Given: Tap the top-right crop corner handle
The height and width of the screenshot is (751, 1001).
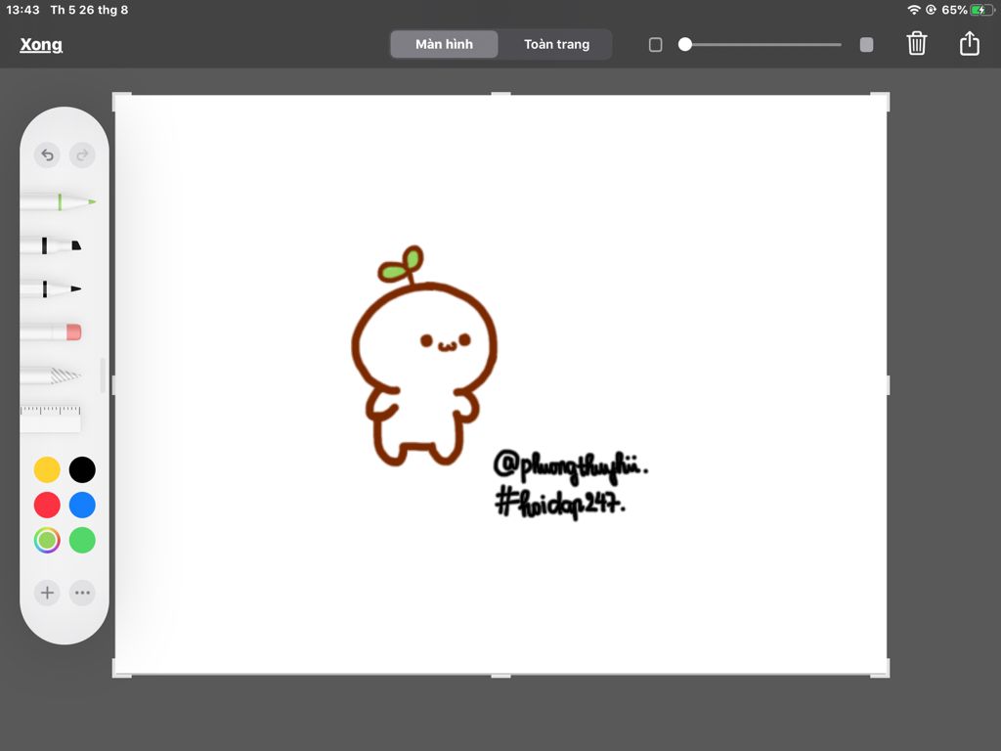Looking at the screenshot, I should 884,99.
